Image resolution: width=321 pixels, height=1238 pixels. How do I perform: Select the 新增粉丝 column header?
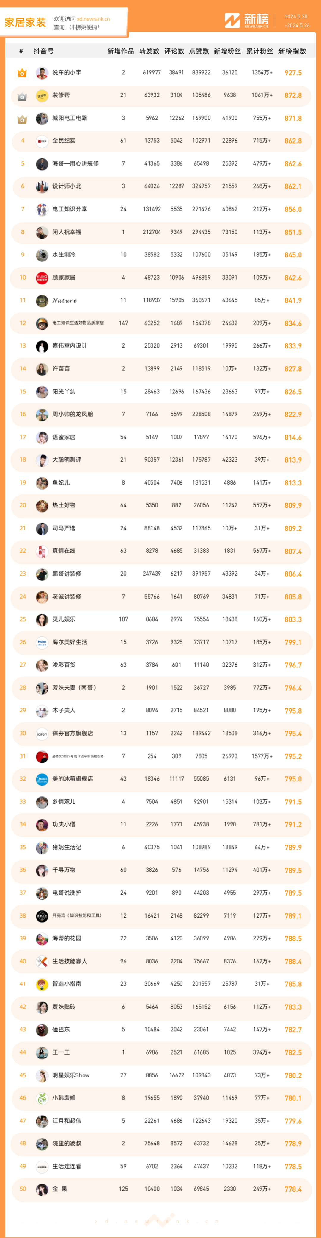(227, 51)
